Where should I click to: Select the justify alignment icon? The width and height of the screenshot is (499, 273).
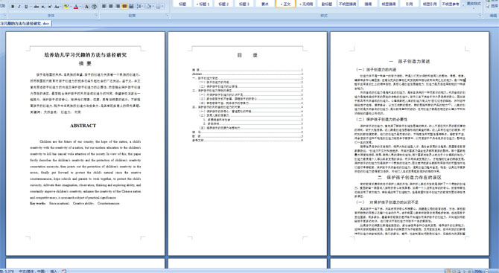pyautogui.click(x=124, y=7)
